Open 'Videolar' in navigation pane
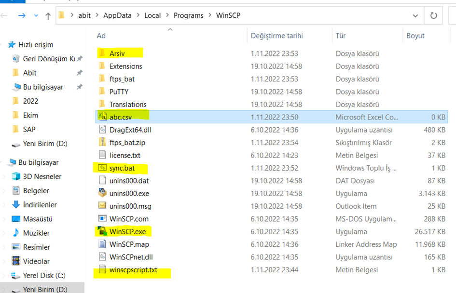Image resolution: width=456 pixels, height=293 pixels. click(36, 261)
